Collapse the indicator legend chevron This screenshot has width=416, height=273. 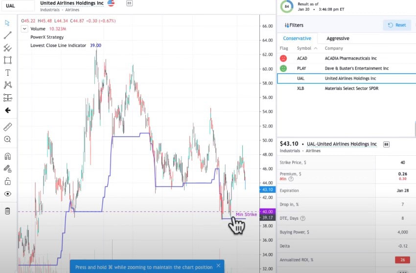(24, 29)
